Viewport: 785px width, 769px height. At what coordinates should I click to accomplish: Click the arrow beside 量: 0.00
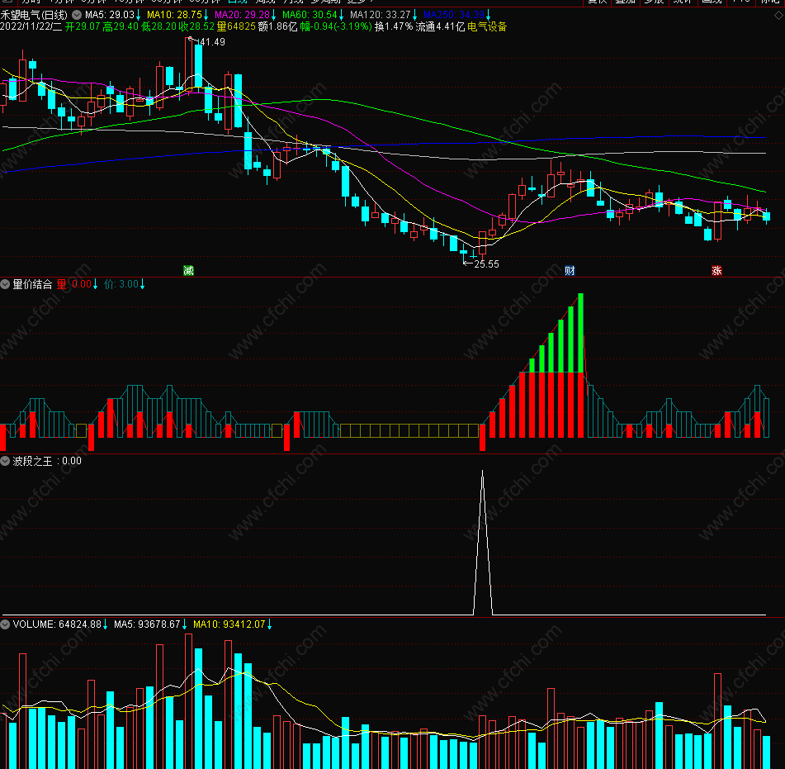coord(95,284)
